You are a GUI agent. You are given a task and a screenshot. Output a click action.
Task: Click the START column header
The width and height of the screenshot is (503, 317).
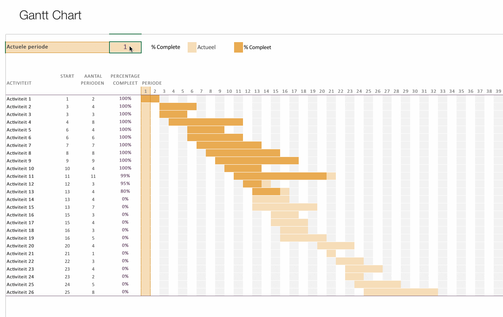point(67,76)
